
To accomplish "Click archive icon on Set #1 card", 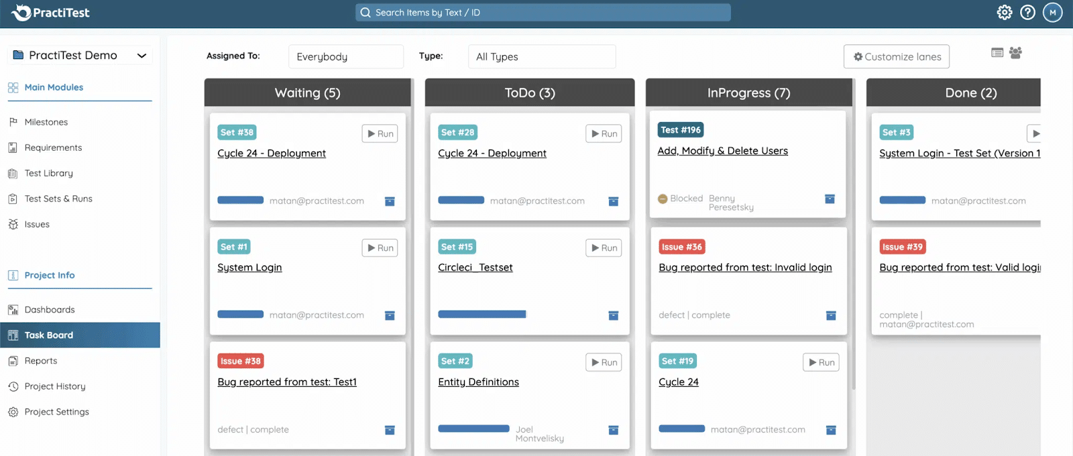I will [x=390, y=315].
